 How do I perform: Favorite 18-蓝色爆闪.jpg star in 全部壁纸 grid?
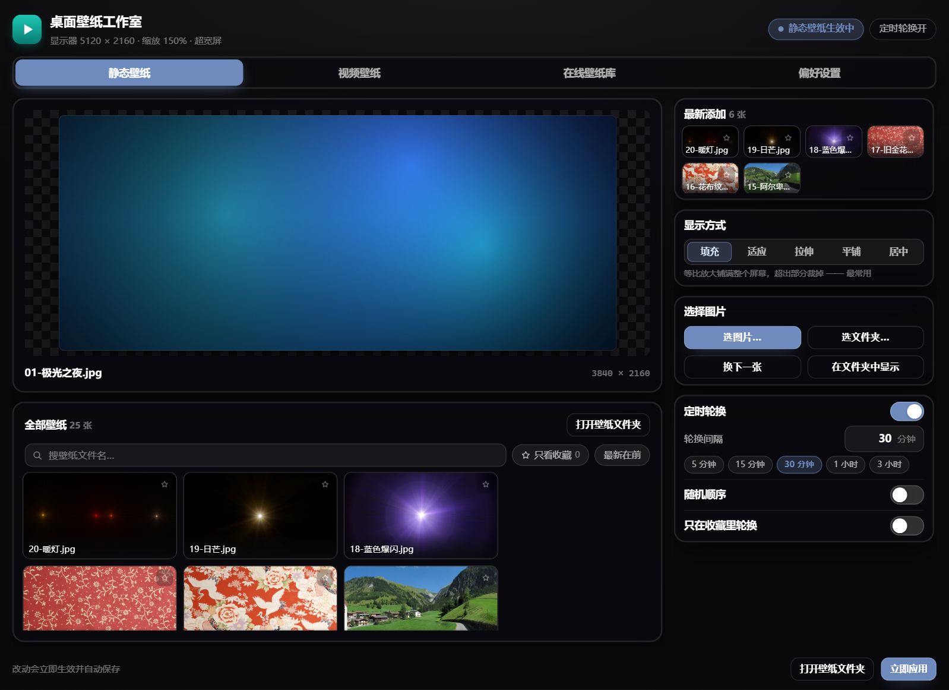[x=486, y=484]
